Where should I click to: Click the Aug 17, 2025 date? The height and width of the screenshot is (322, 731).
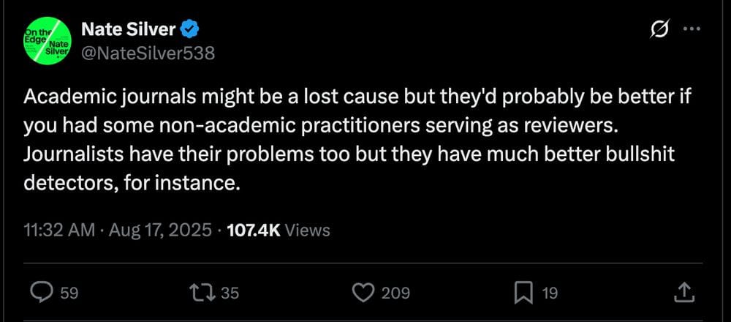click(160, 230)
